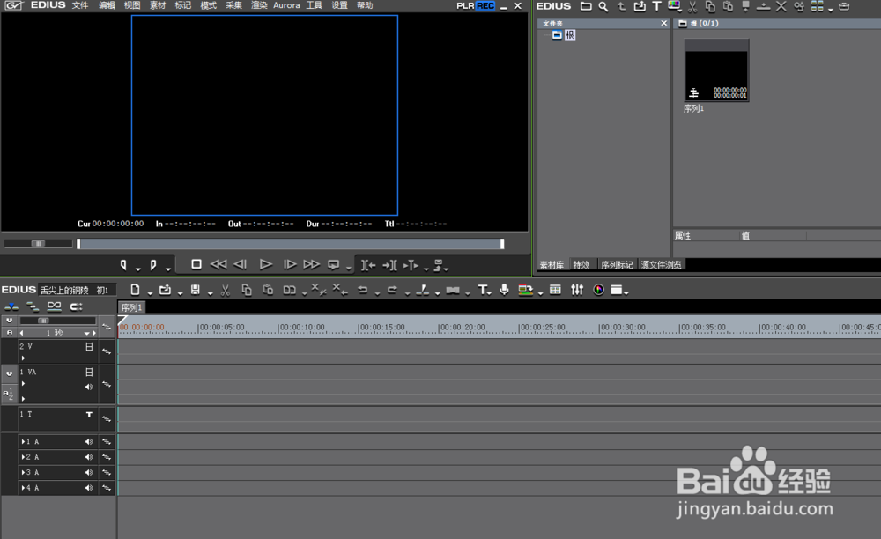Image resolution: width=881 pixels, height=539 pixels.
Task: Click the add to timeline icon in bin
Action: tap(763, 6)
